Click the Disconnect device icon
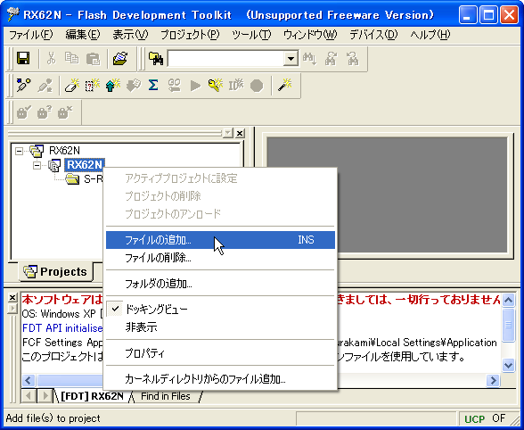Image resolution: width=524 pixels, height=430 pixels. [45, 86]
